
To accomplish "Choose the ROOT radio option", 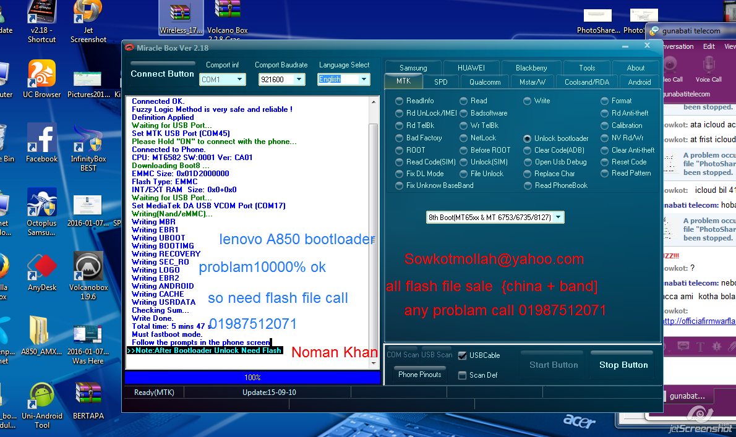I will tap(399, 150).
